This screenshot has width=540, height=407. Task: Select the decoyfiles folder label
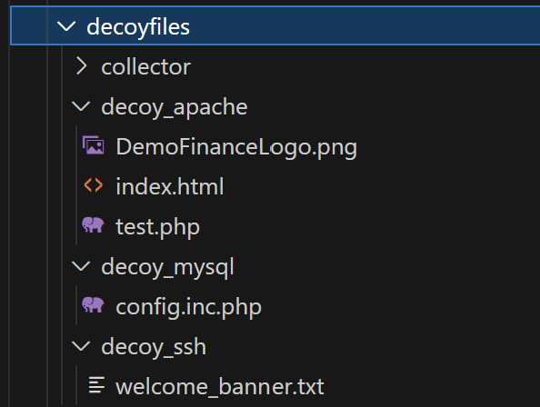[x=138, y=27]
